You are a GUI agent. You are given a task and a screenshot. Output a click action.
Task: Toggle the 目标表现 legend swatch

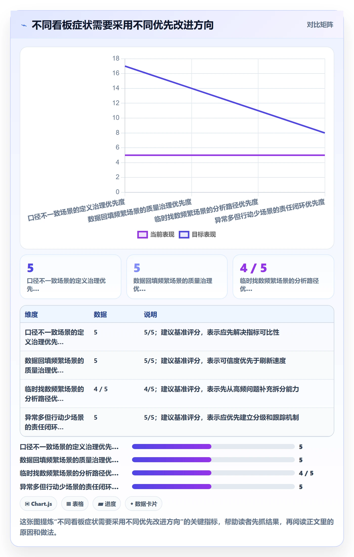[184, 235]
